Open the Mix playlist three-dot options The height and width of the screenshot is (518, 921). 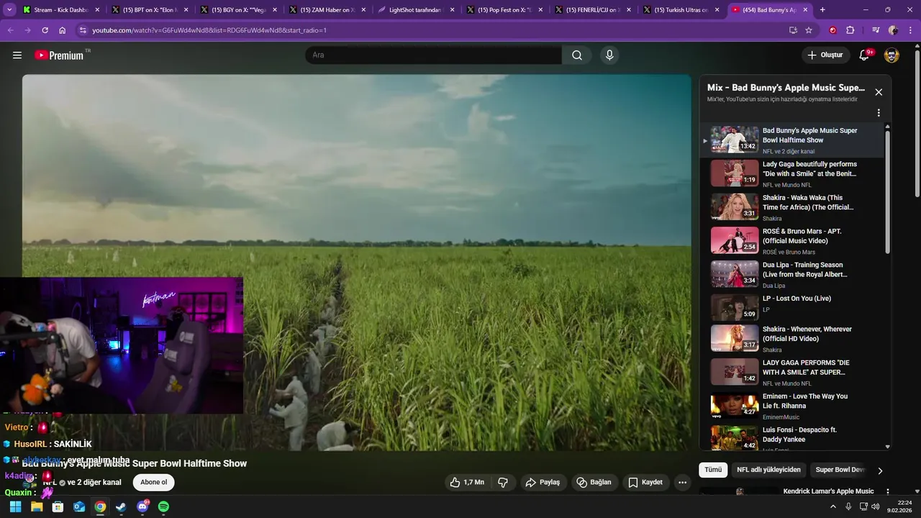tap(879, 113)
